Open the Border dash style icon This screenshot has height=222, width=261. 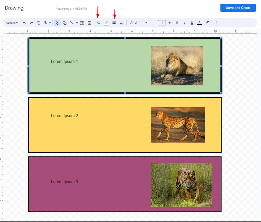click(x=122, y=23)
